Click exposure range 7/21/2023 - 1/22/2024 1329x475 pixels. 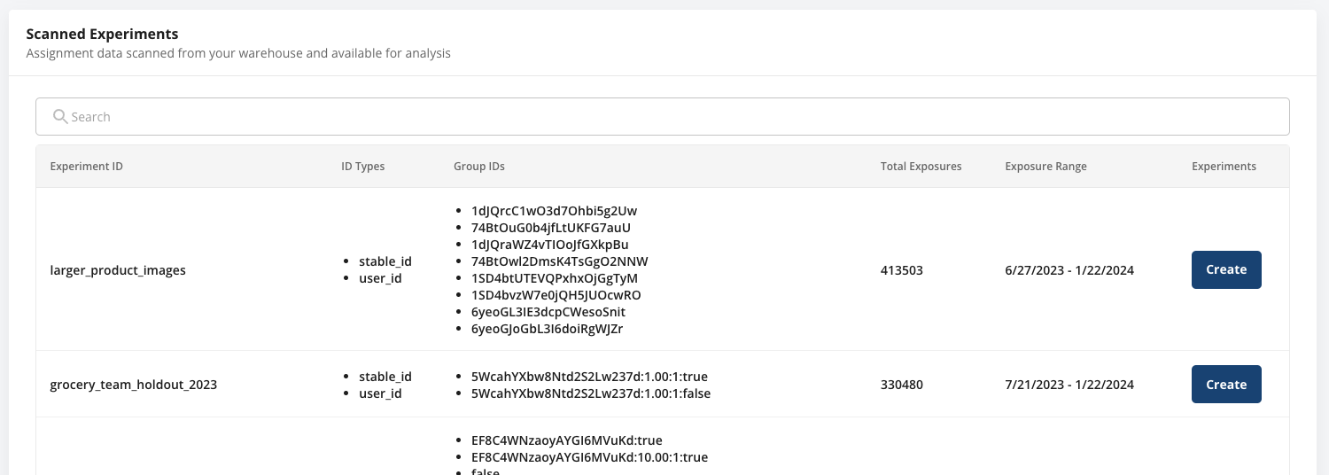(1069, 385)
